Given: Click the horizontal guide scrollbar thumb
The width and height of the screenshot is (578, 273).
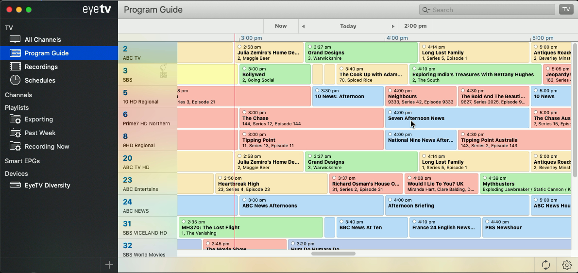Looking at the screenshot, I should click(333, 254).
